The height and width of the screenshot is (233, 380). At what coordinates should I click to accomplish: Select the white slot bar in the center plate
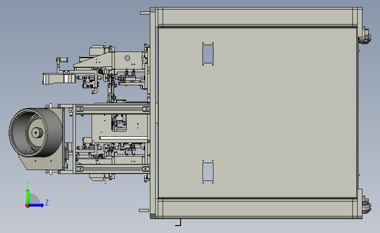[123, 138]
